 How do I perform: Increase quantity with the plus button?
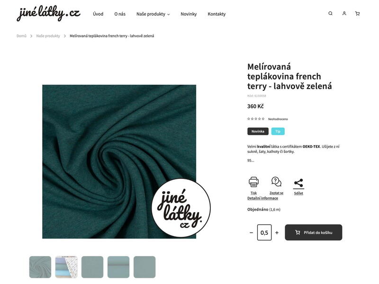pos(277,232)
